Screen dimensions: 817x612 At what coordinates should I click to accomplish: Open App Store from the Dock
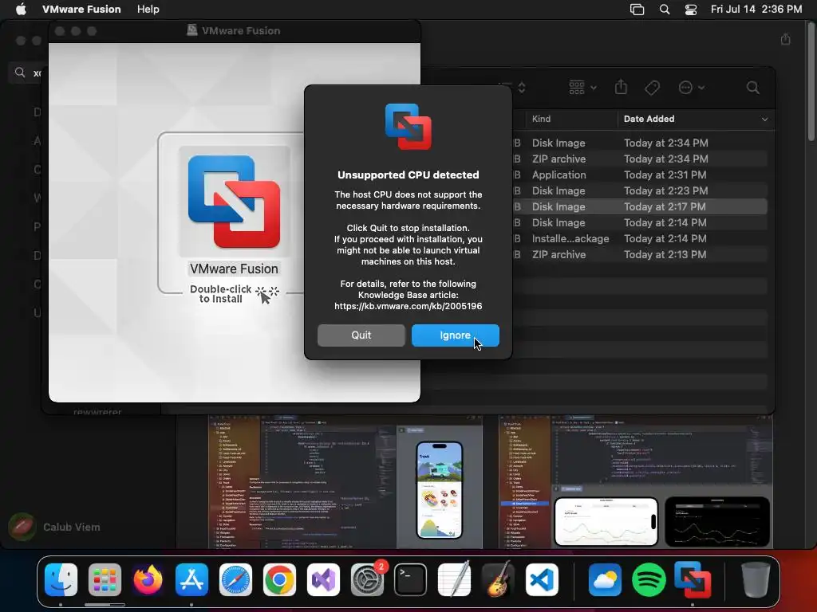coord(191,579)
